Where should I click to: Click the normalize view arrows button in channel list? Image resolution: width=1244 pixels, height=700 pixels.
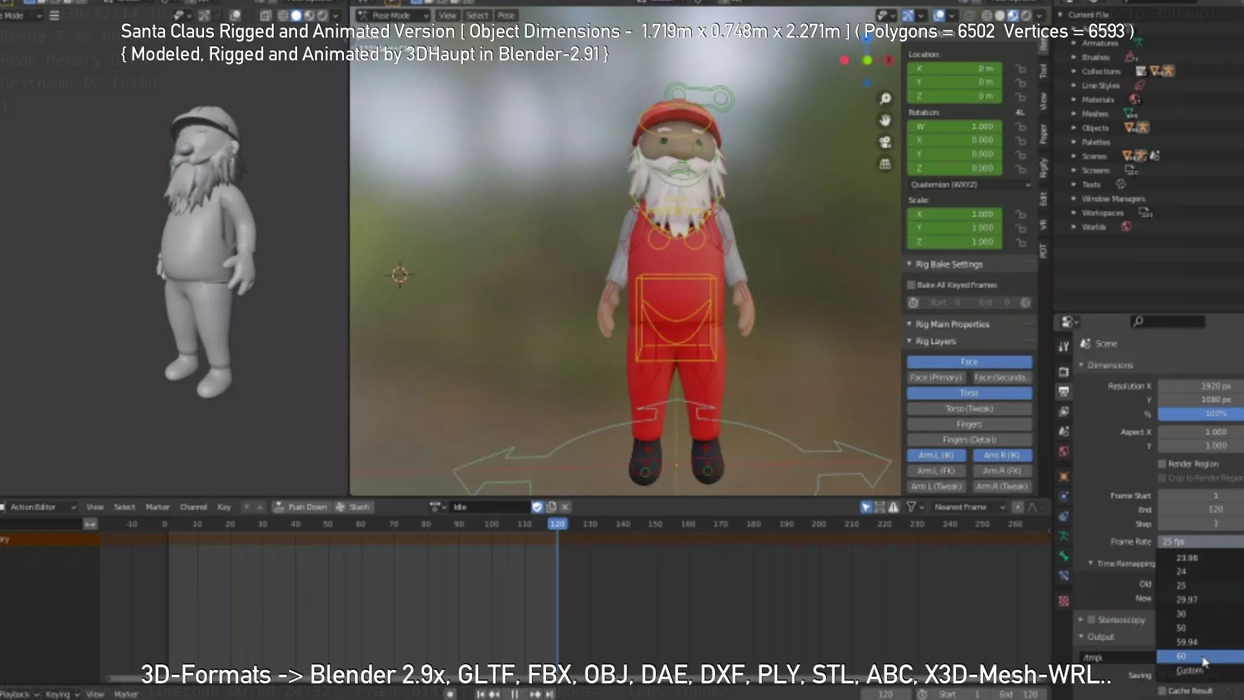tap(91, 524)
